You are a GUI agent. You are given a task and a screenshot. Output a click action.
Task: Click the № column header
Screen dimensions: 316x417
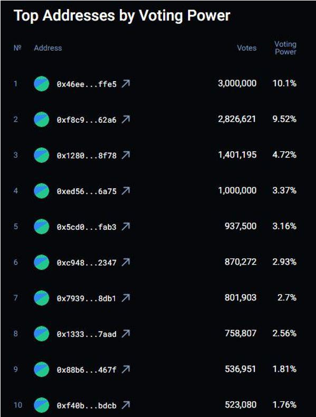click(17, 48)
